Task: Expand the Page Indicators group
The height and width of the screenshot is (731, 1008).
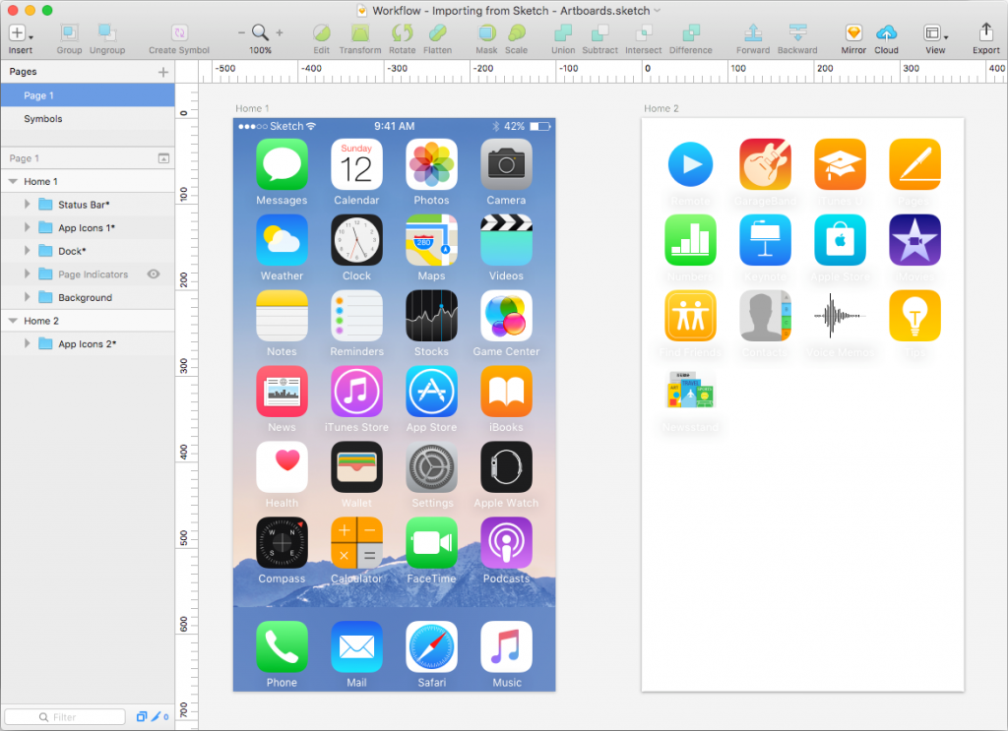Action: (x=27, y=274)
